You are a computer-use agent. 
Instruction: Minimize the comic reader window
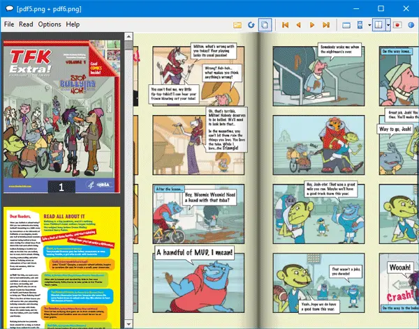point(356,8)
